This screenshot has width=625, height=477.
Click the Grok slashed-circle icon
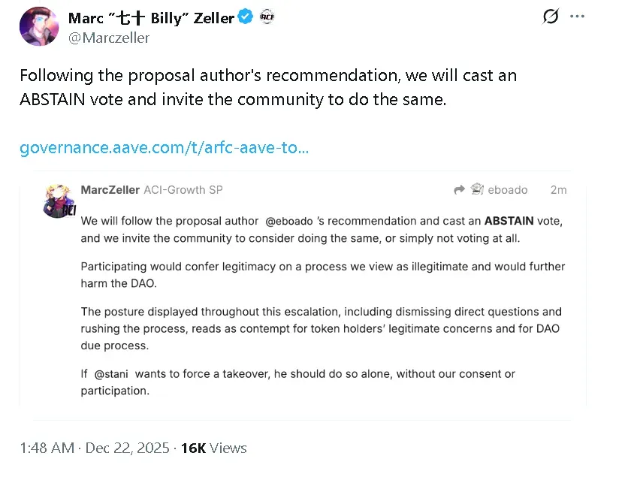pos(551,17)
